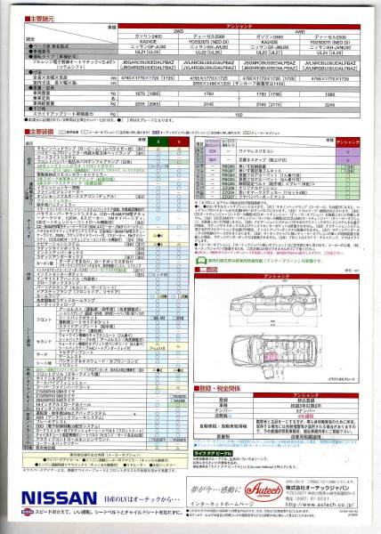Click the pink highlighted seat in top-view diagram
Viewport: 381px width, 534px height.
[x=272, y=358]
